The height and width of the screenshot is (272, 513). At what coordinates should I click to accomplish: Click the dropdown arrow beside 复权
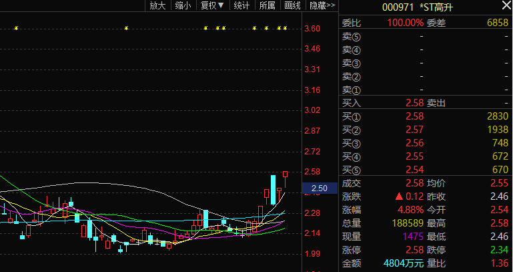(x=221, y=5)
